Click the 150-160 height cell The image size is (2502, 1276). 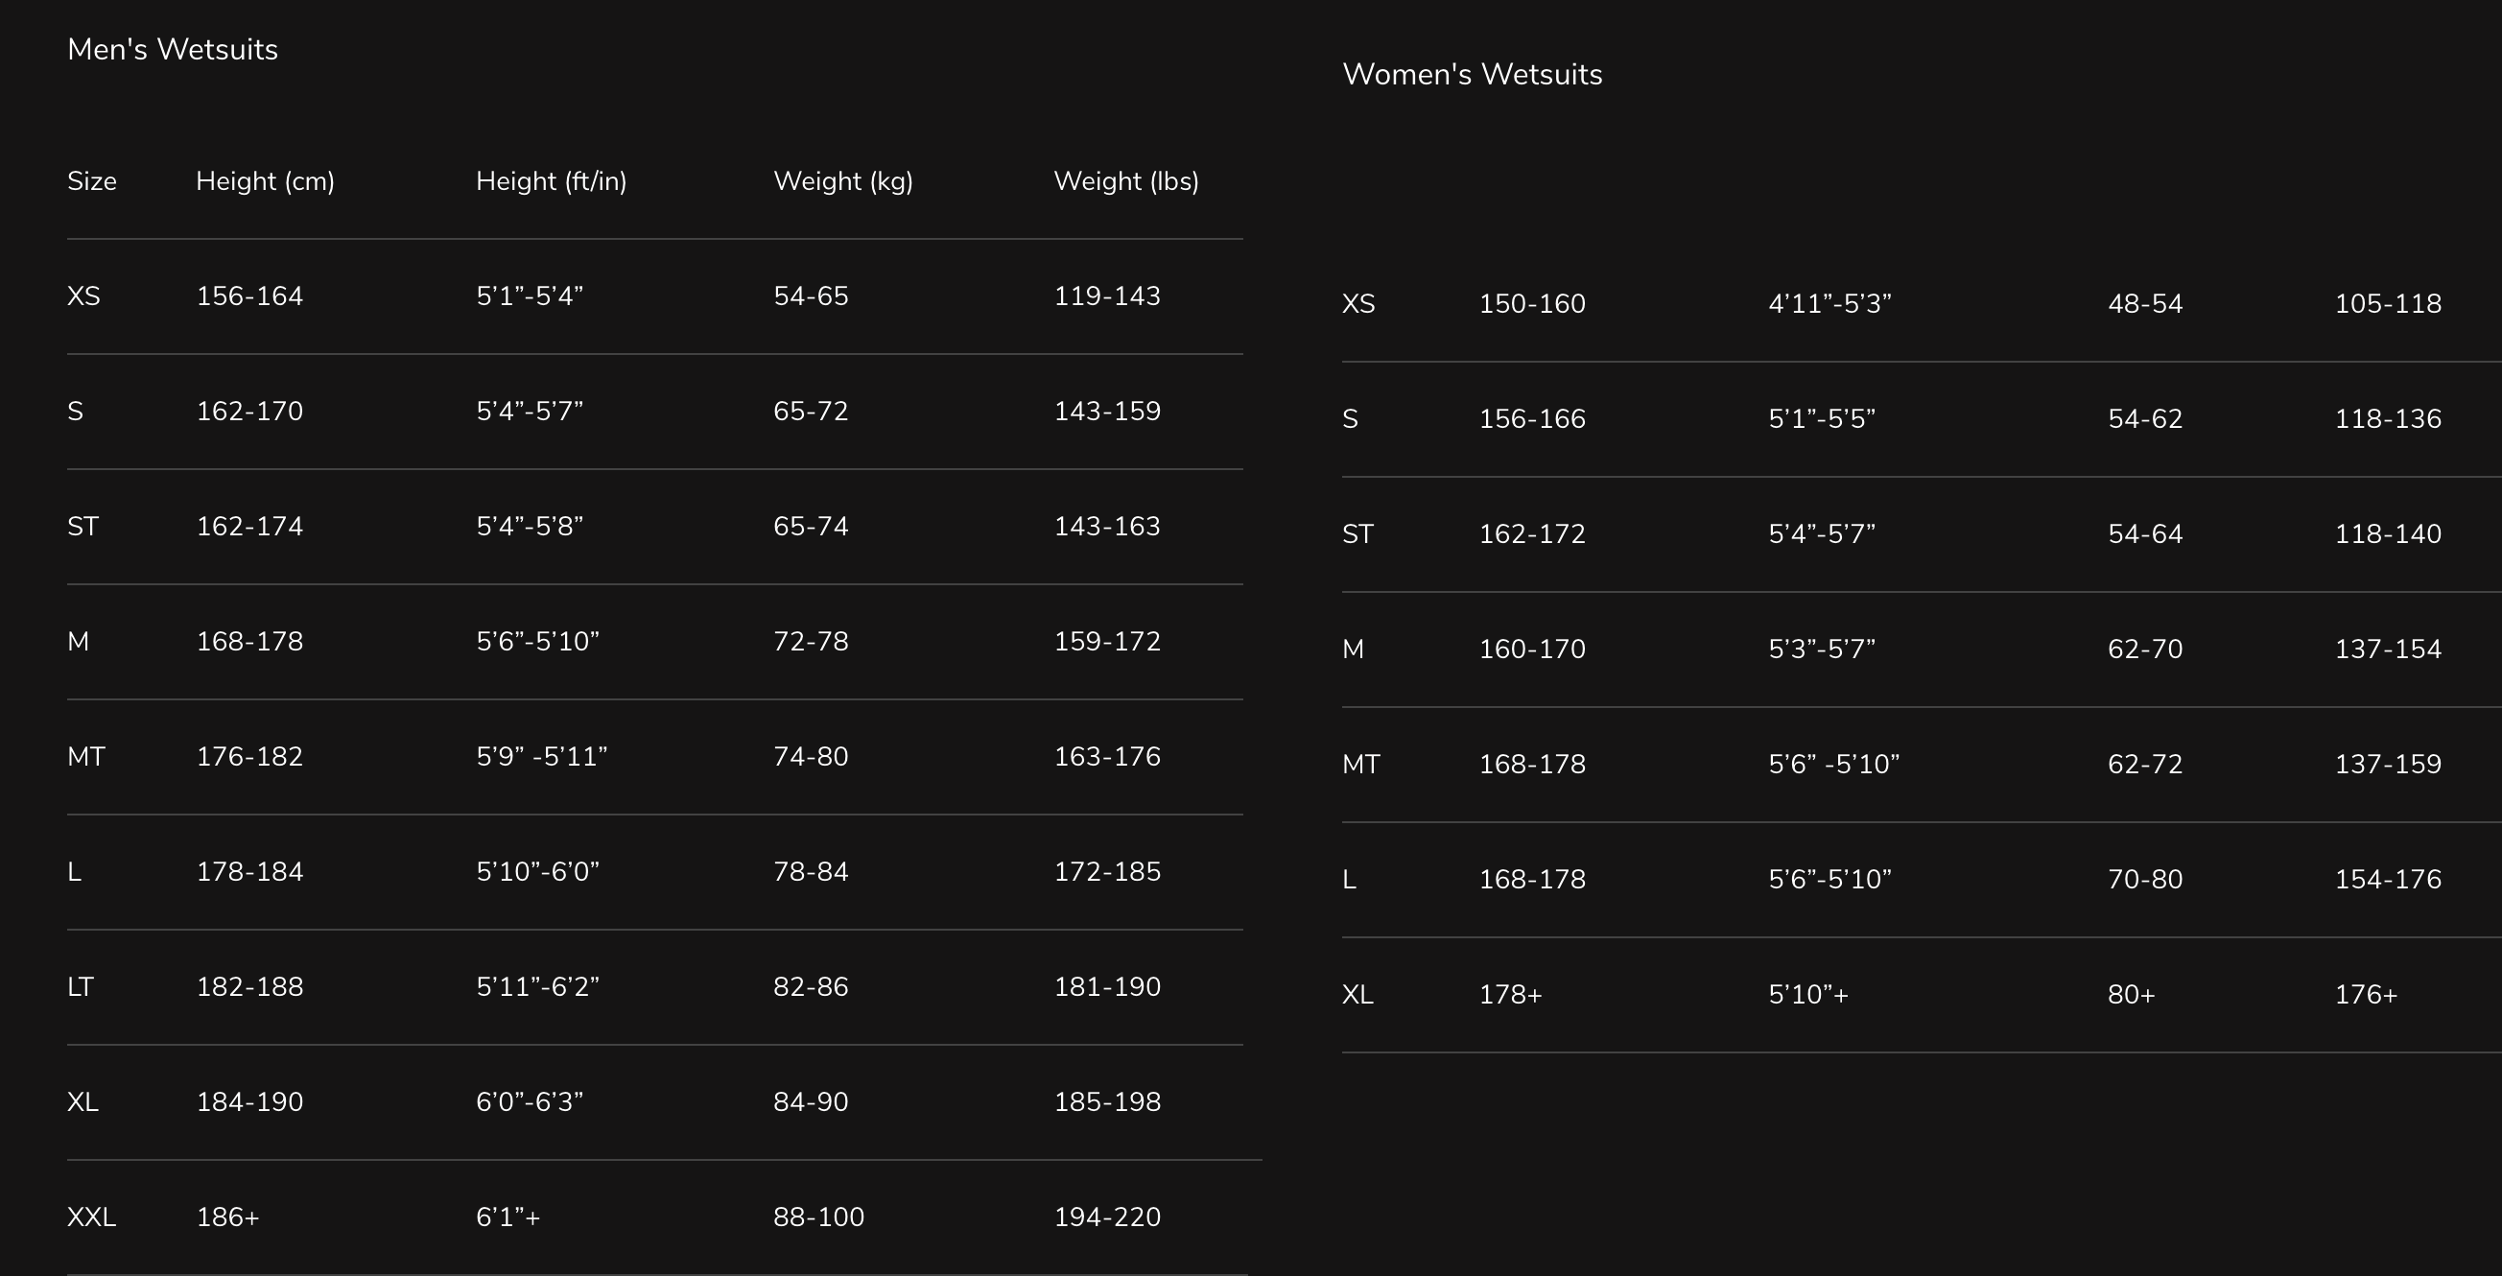1532,304
